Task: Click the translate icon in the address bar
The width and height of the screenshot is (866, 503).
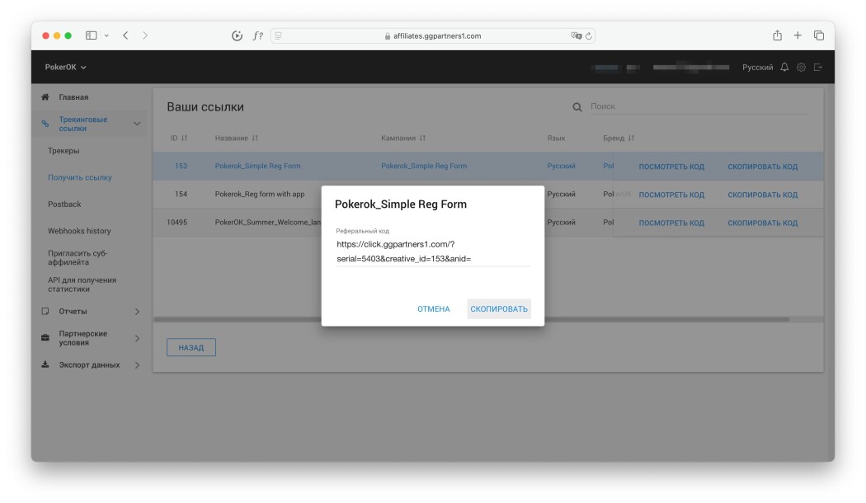Action: click(x=576, y=36)
